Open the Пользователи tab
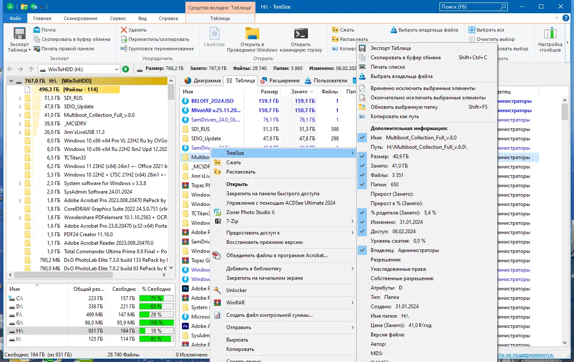574x362 pixels. point(325,81)
